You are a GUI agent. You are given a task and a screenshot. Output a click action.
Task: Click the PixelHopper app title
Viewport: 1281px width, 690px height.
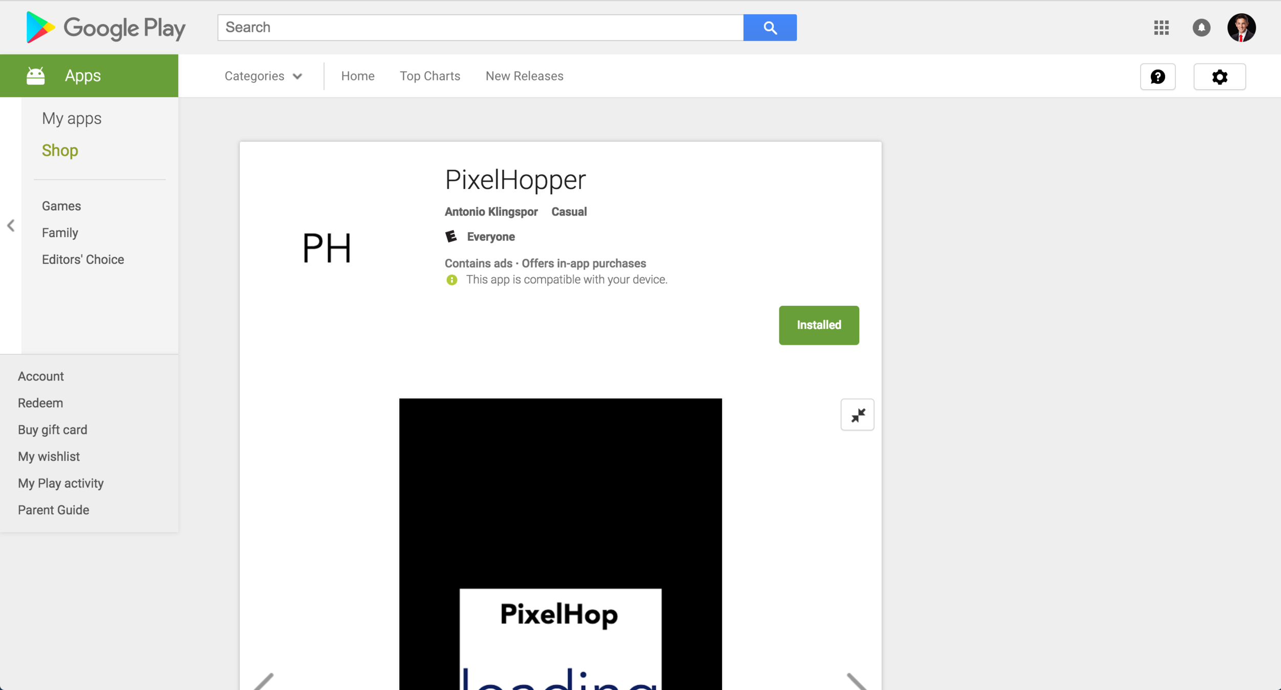pyautogui.click(x=515, y=180)
